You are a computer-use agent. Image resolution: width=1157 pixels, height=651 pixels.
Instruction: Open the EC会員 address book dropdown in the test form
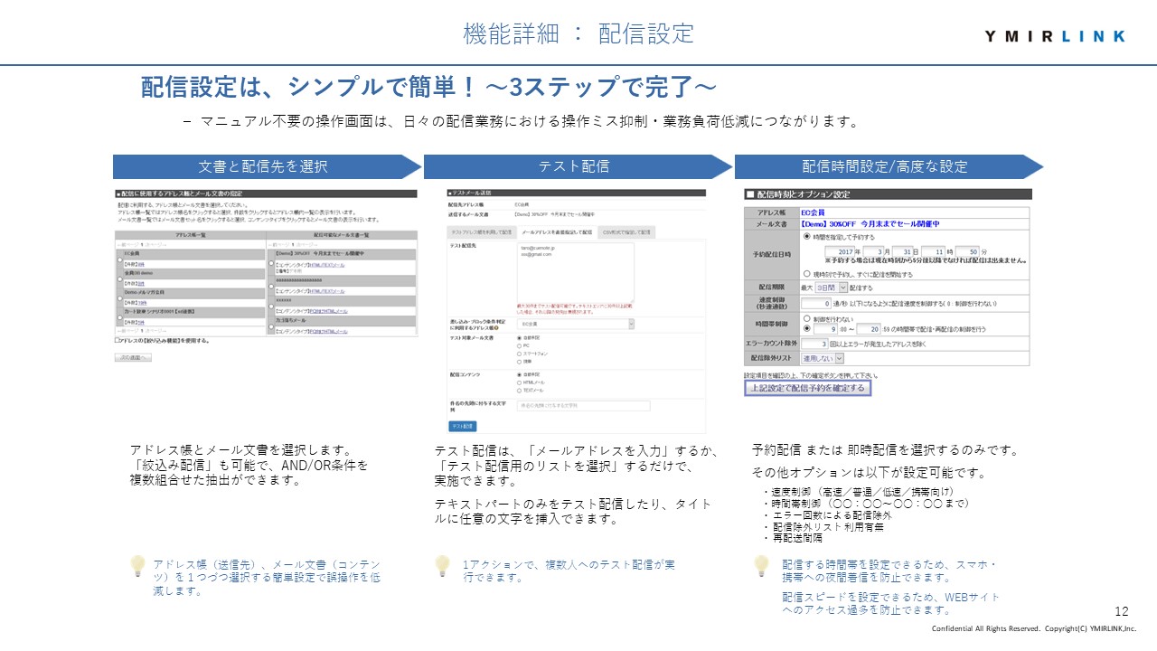[575, 324]
